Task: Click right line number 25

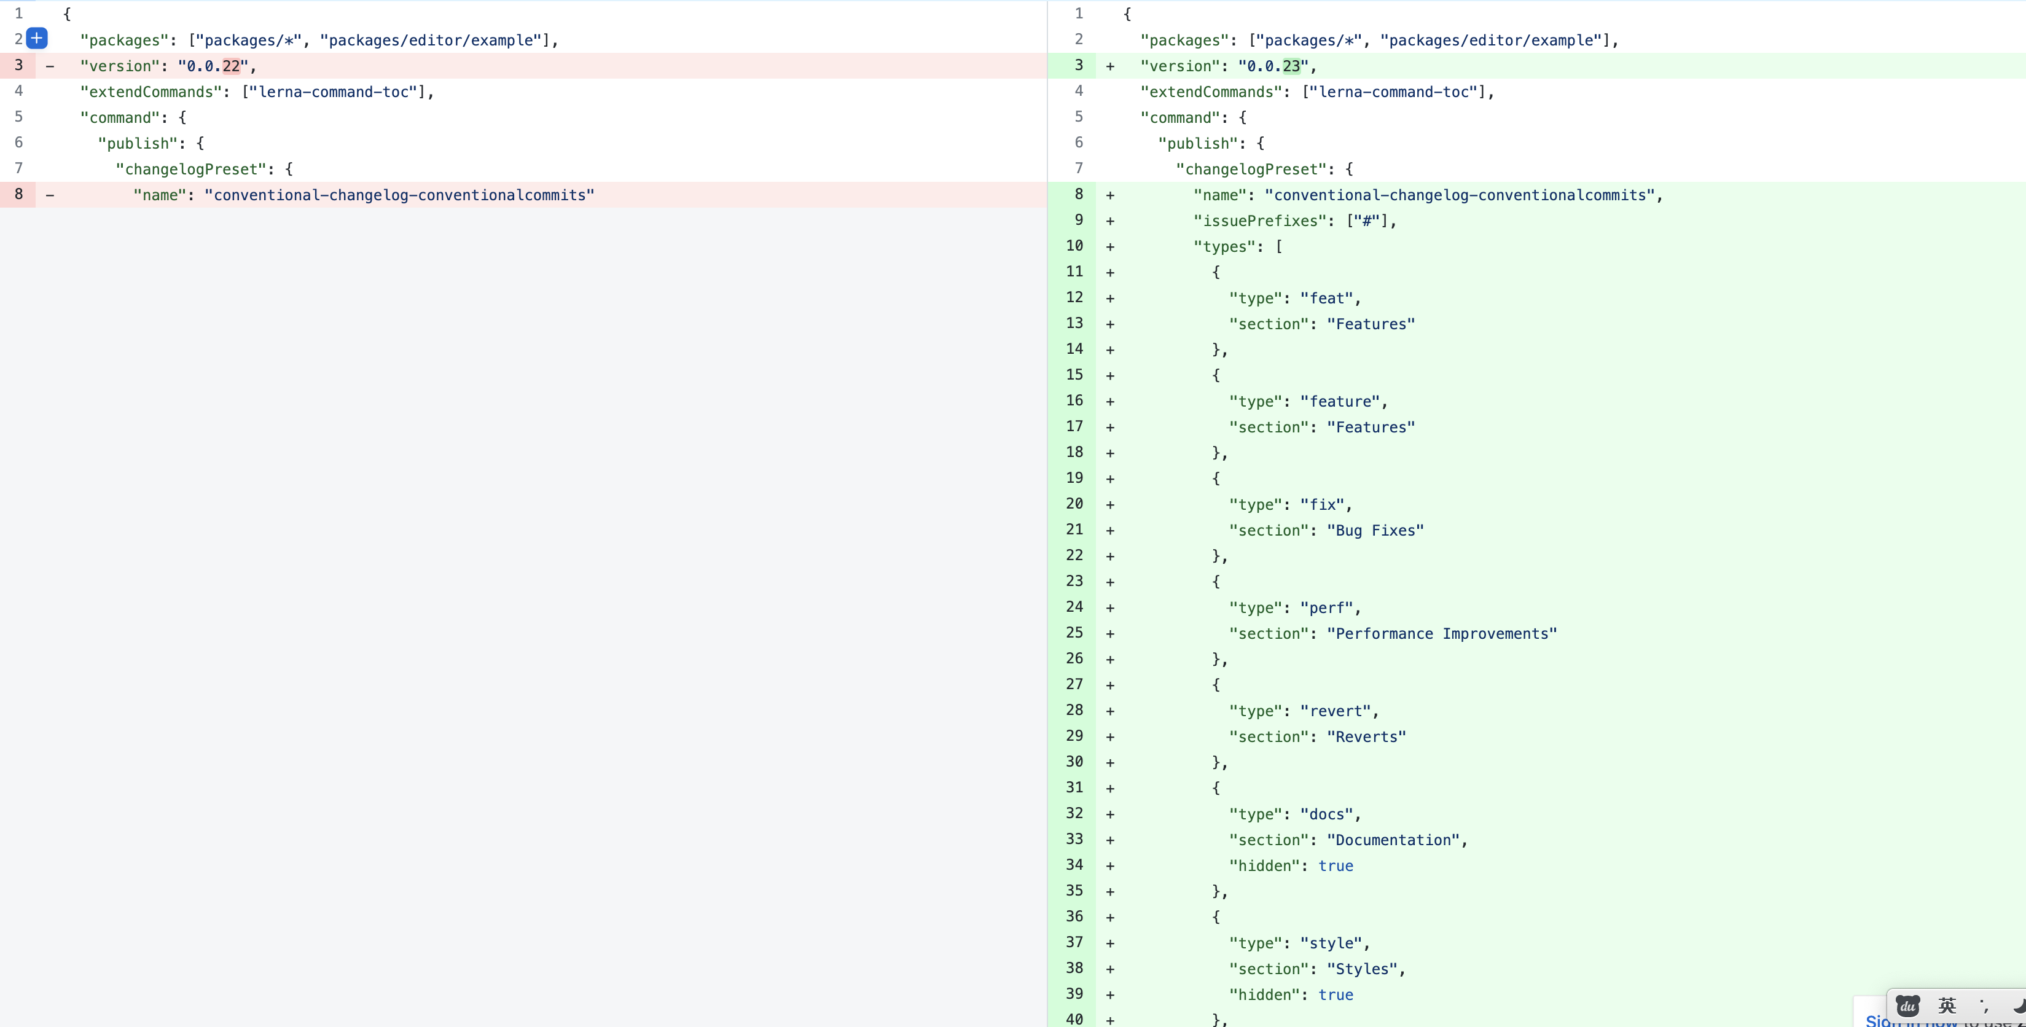Action: point(1074,633)
